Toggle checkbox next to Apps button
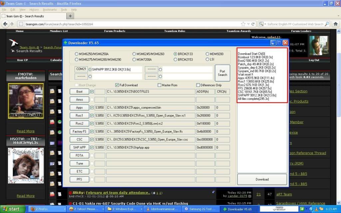 pos(92,107)
